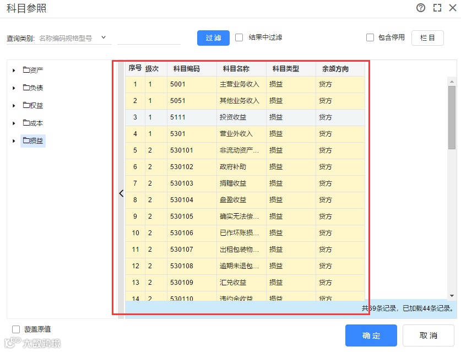
Task: Click scrollbar down arrow of table
Action: click(452, 296)
